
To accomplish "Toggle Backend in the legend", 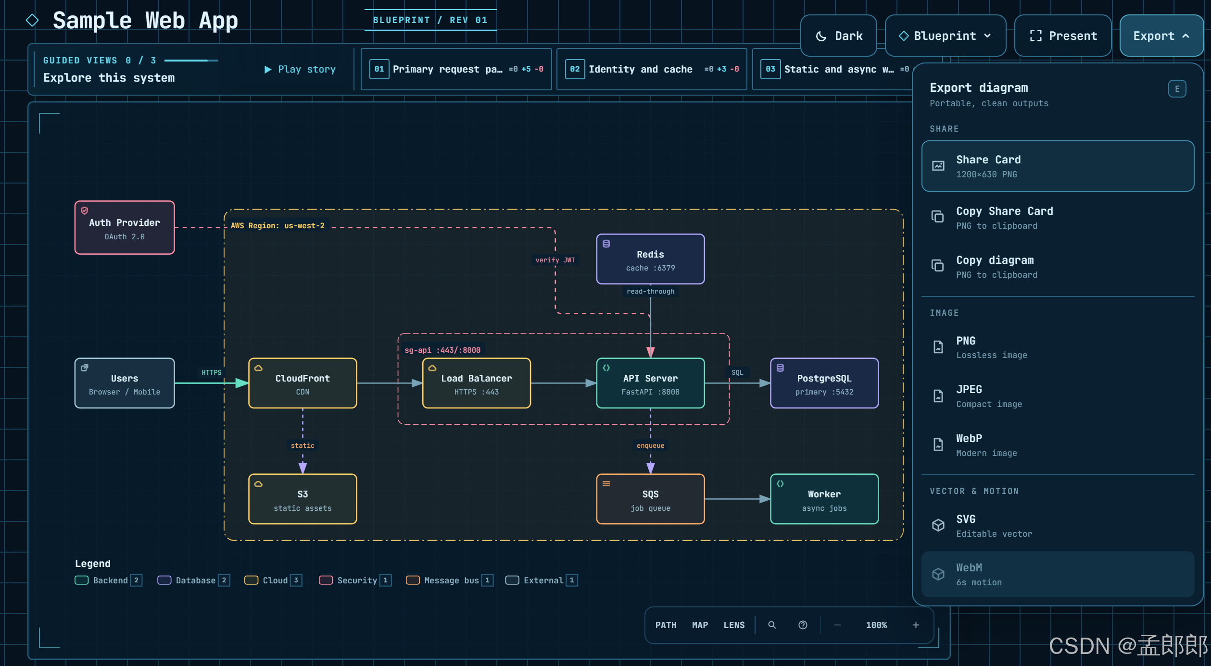I will pos(108,580).
